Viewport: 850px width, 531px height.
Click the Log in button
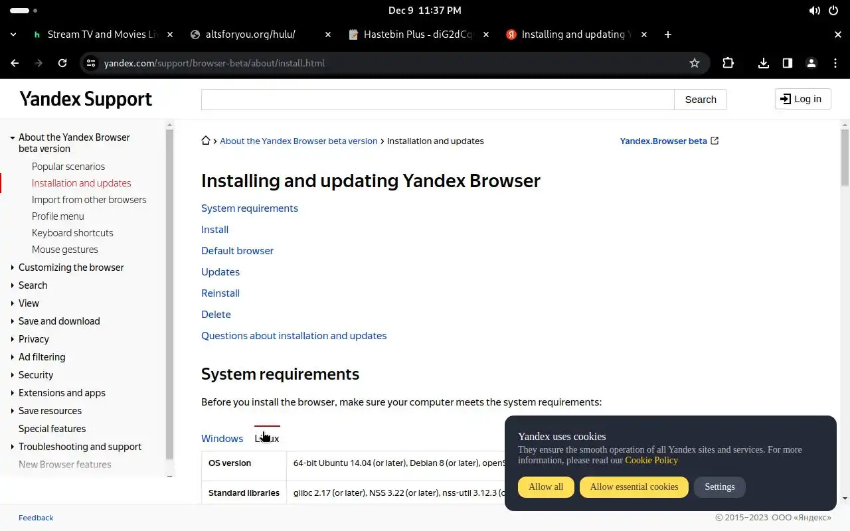[x=803, y=99]
